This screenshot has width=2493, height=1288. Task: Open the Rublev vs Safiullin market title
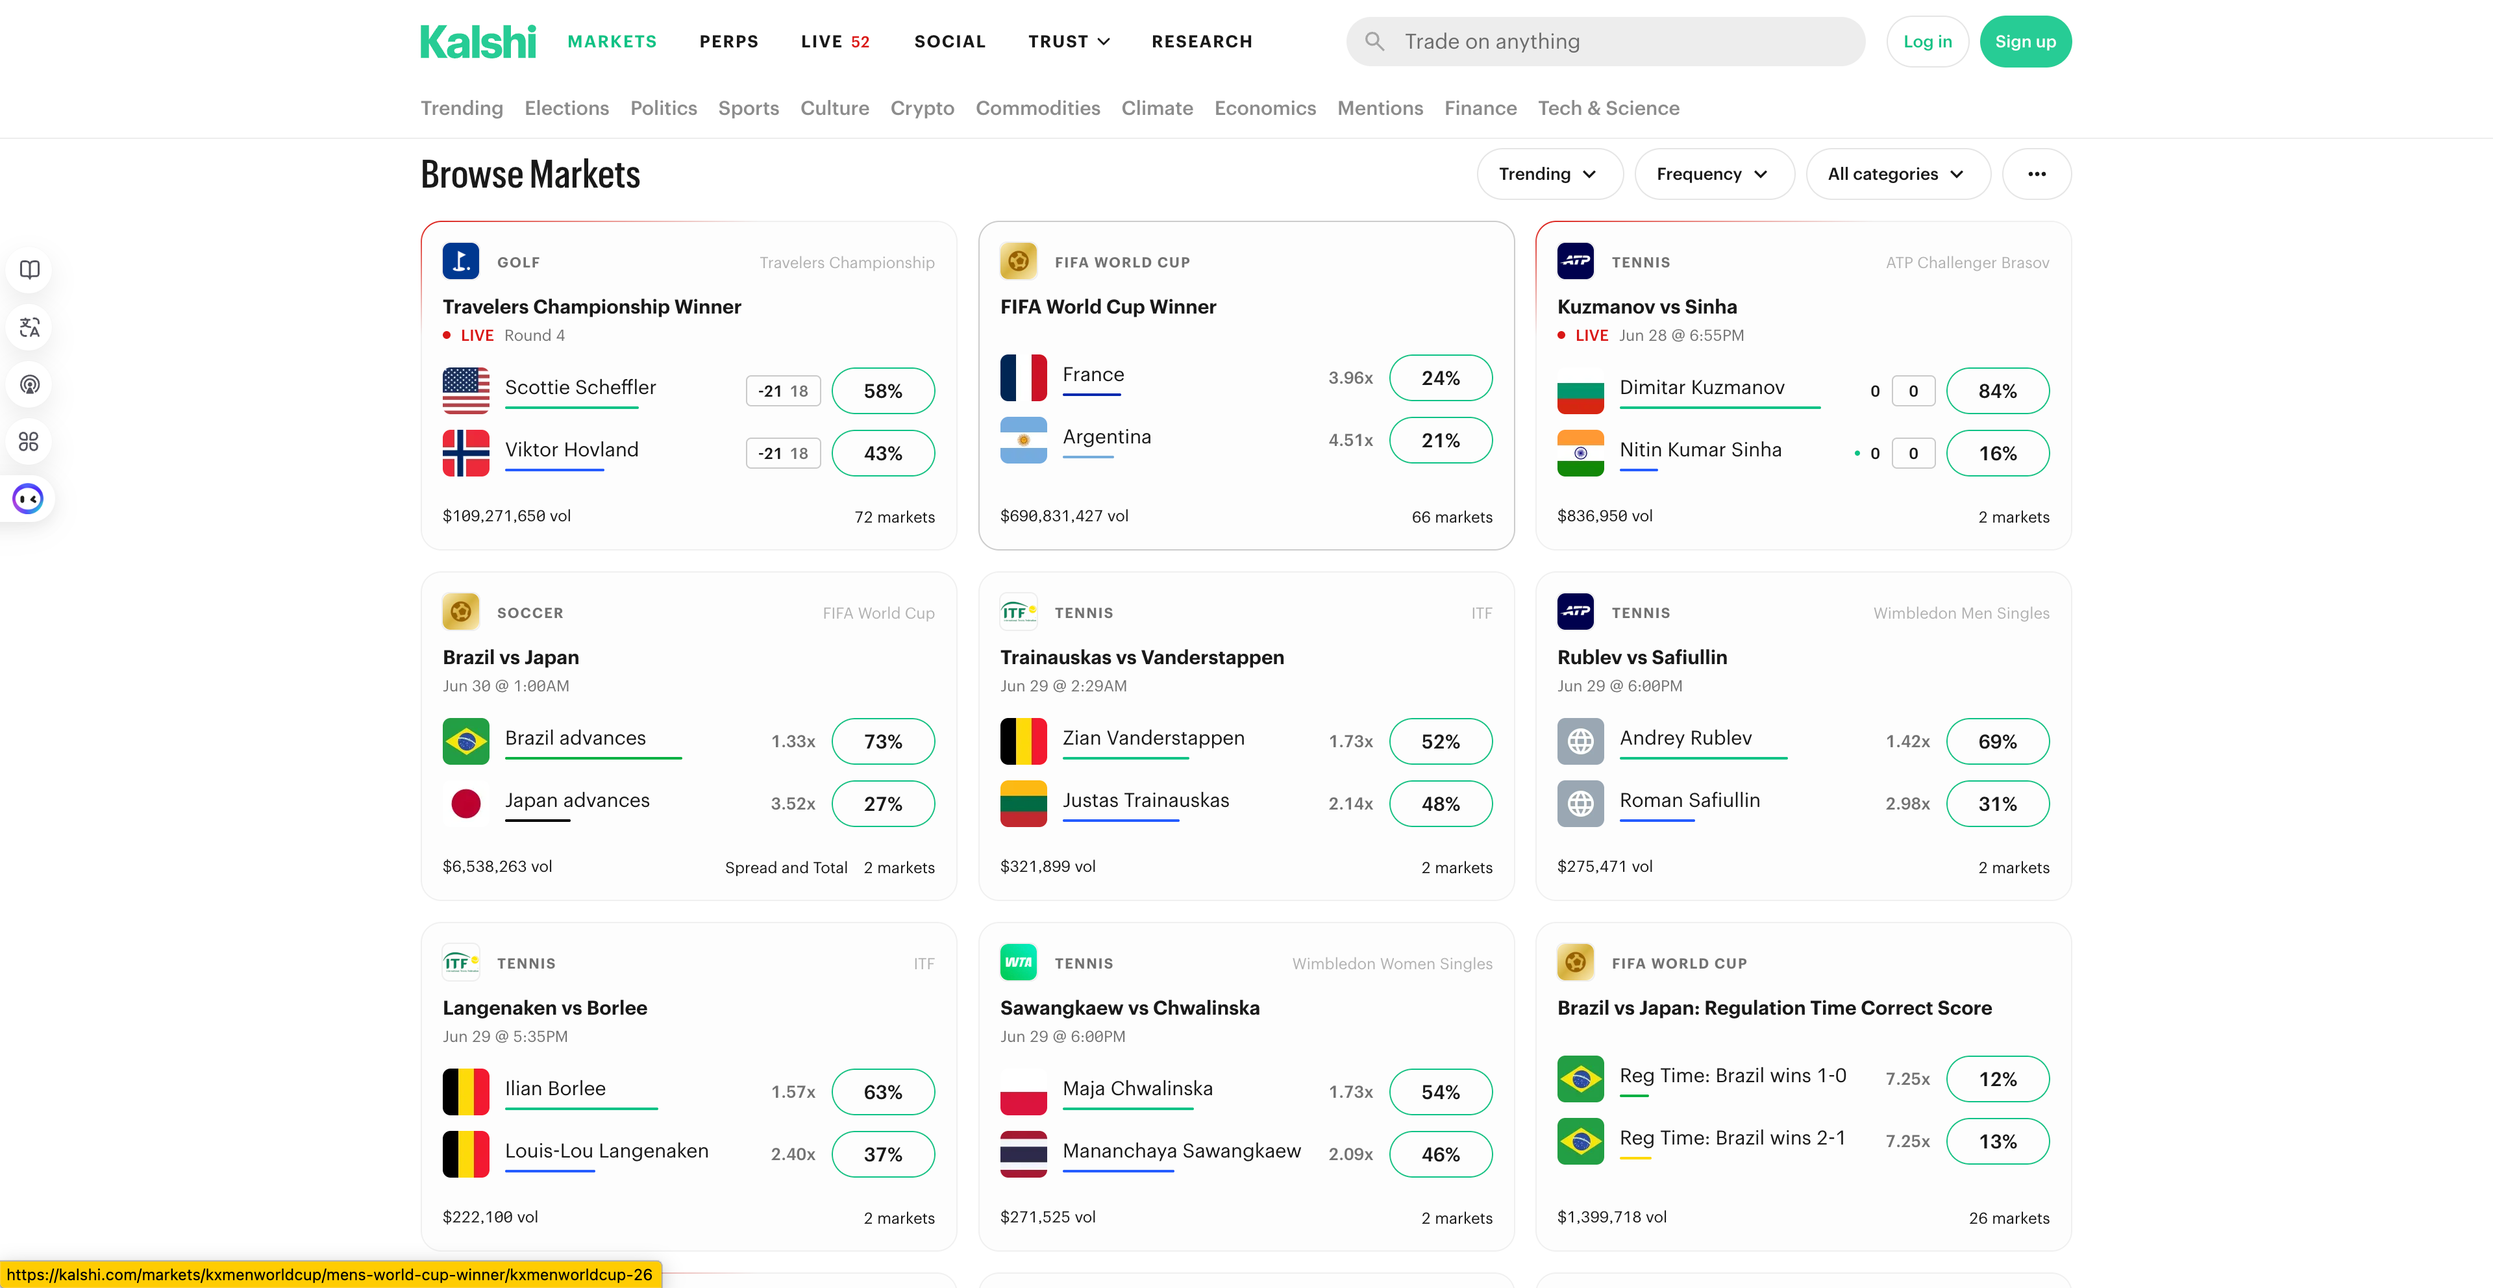(1641, 657)
